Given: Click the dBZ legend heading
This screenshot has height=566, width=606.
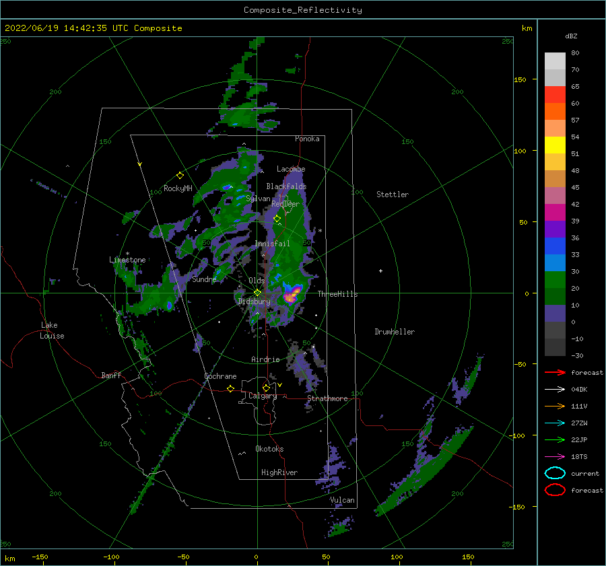Looking at the screenshot, I should 571,36.
